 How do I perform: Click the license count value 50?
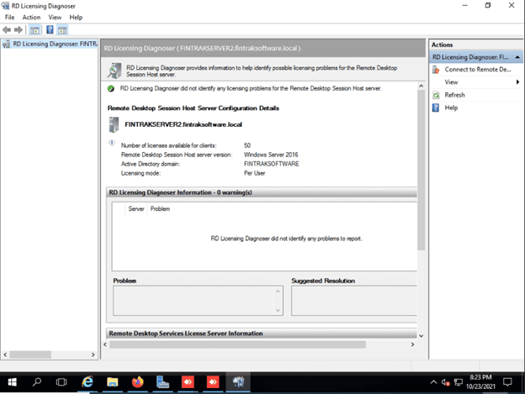point(247,145)
